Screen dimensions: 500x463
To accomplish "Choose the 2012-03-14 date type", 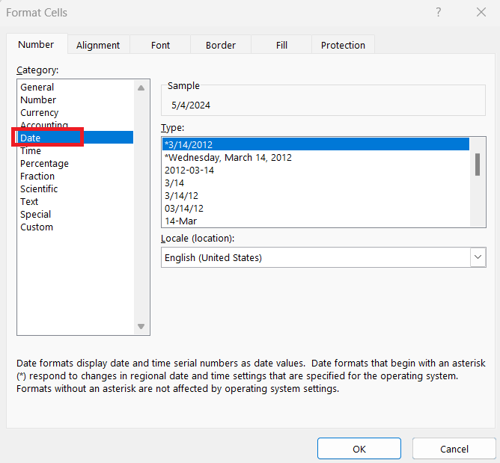I will [x=316, y=170].
